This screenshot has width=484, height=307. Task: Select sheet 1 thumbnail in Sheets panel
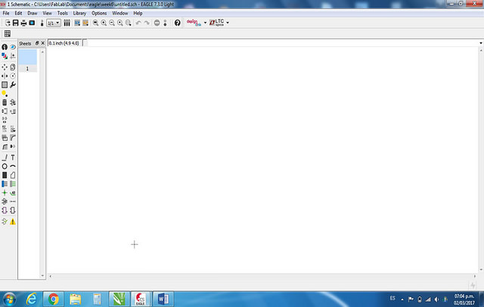[x=27, y=60]
